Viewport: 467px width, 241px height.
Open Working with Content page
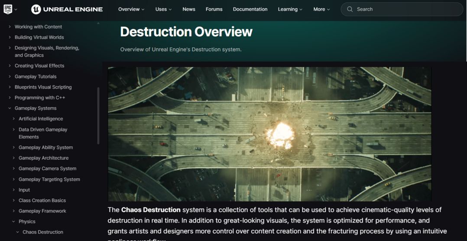click(x=38, y=27)
